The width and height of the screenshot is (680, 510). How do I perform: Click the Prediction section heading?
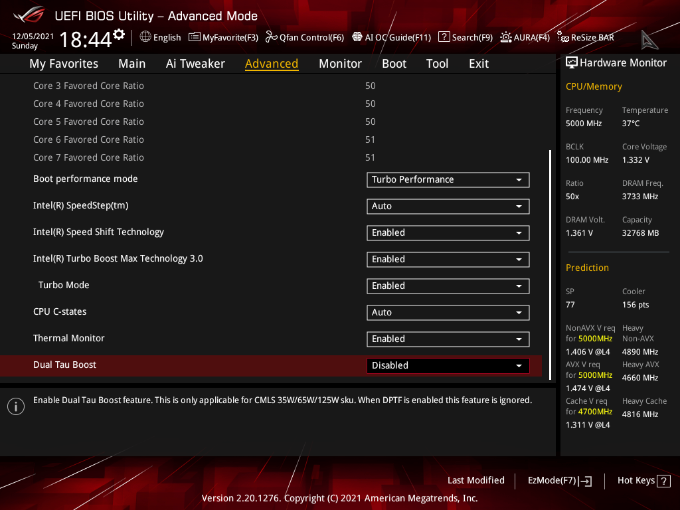587,268
